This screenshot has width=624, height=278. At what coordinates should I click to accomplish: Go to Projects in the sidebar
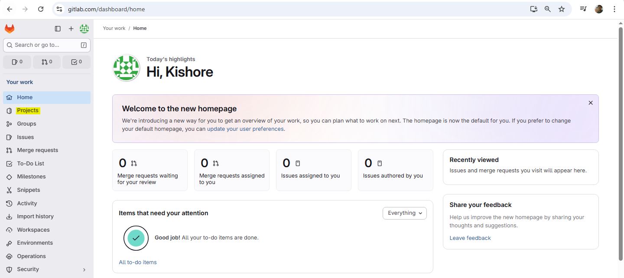pyautogui.click(x=28, y=110)
